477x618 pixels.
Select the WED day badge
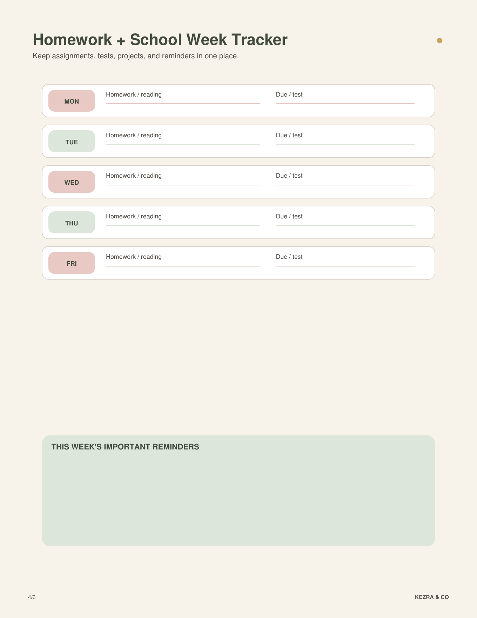click(x=72, y=182)
